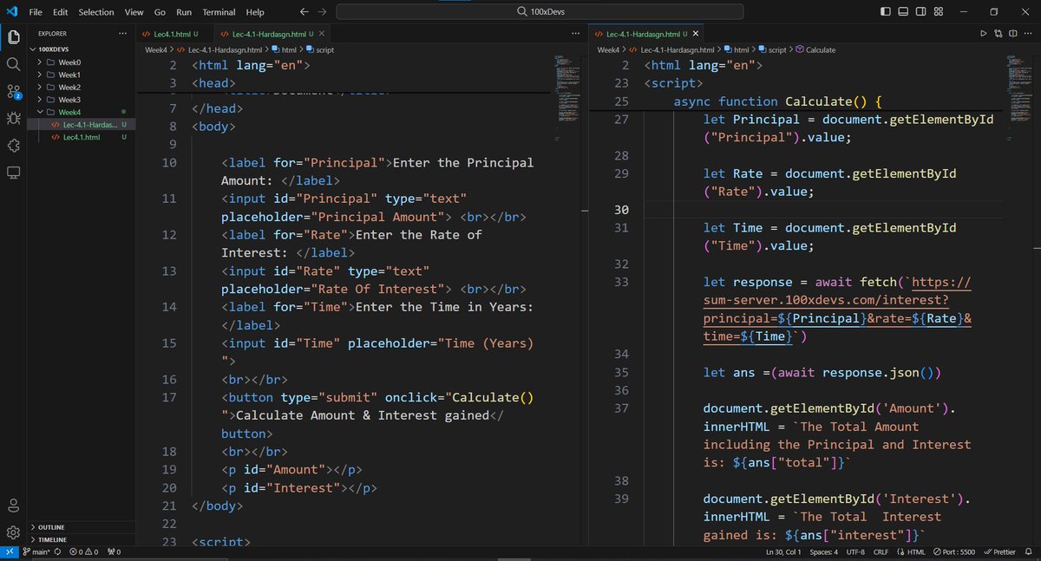
Task: Click the main* branch in status bar
Action: (36, 552)
